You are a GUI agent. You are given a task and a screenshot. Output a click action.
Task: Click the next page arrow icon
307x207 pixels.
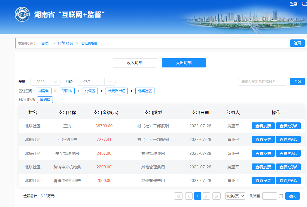click(x=206, y=196)
